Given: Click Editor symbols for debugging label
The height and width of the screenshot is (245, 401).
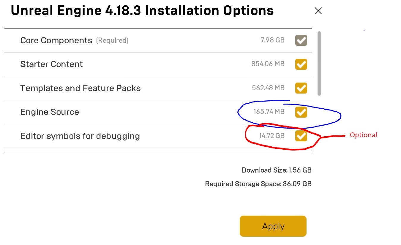Looking at the screenshot, I should coord(80,136).
